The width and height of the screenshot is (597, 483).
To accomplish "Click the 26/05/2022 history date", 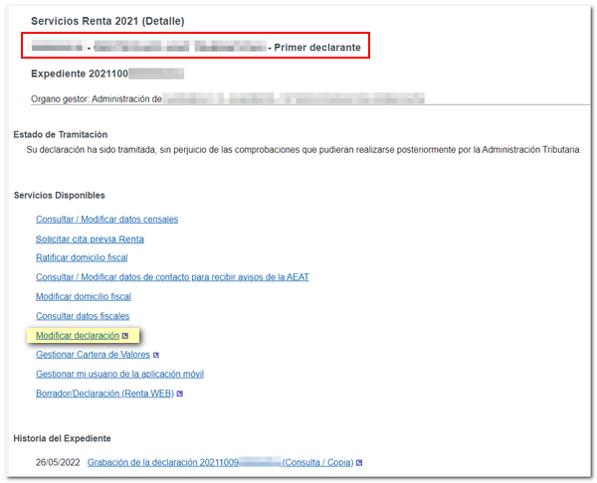I will point(57,463).
